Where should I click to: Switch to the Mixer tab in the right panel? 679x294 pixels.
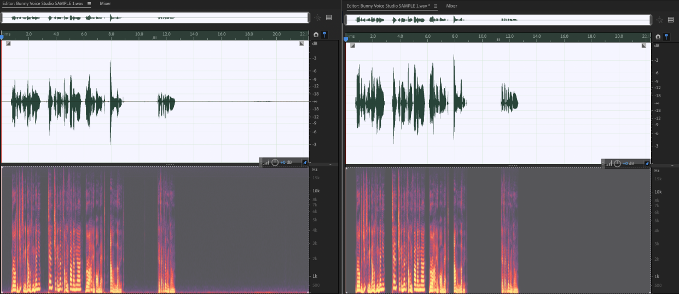coord(451,5)
